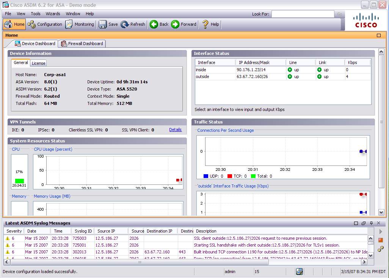Select the syslog row 'Built inbound TCP connection 1190'
The width and height of the screenshot is (389, 278).
tap(186, 252)
